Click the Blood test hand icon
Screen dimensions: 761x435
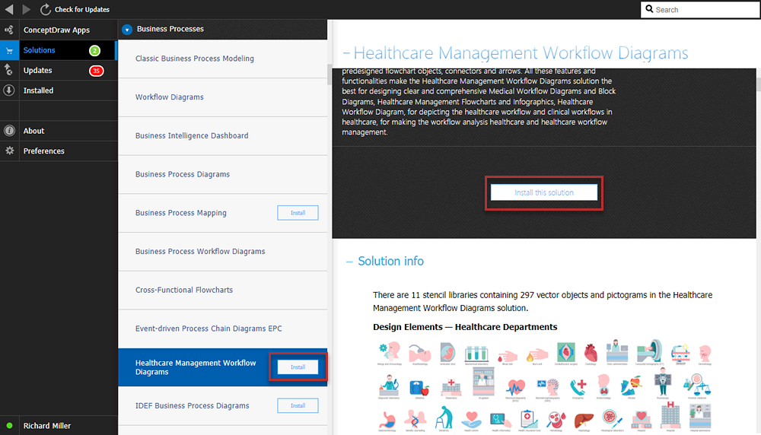pos(508,357)
